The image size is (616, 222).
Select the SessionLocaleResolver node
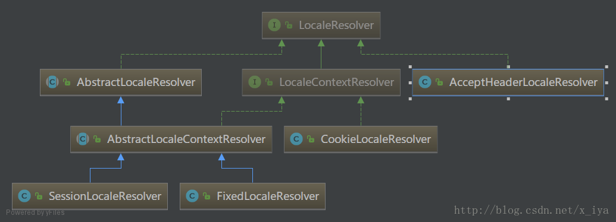pyautogui.click(x=90, y=196)
